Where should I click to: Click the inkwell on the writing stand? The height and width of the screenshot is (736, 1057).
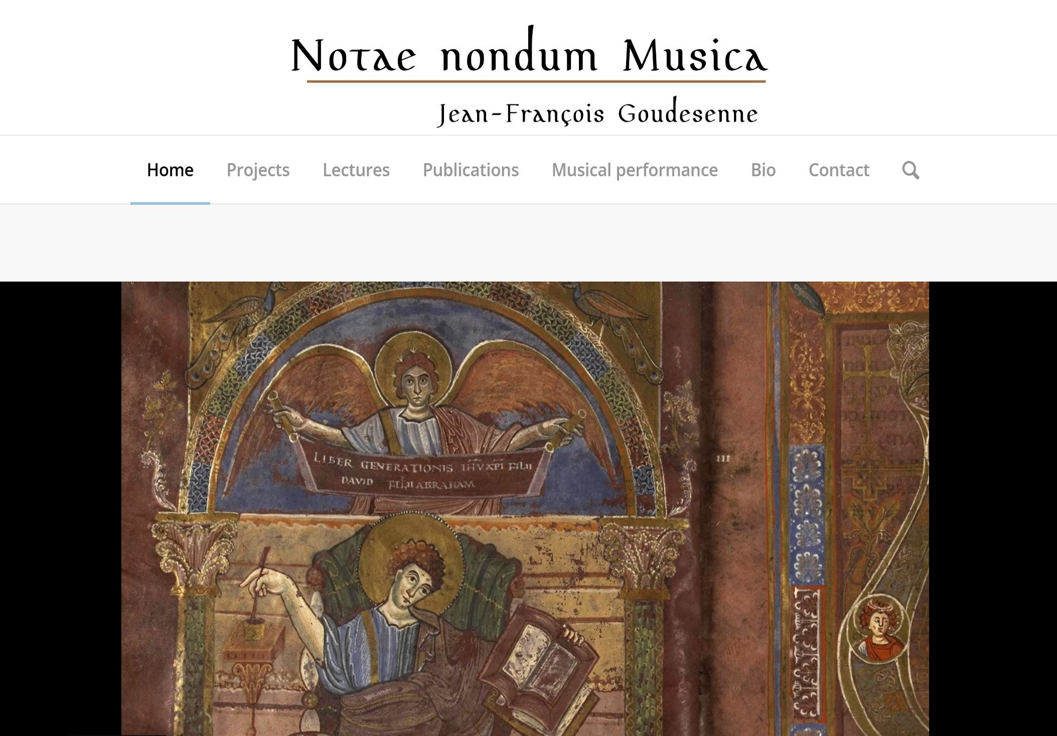pos(255,629)
